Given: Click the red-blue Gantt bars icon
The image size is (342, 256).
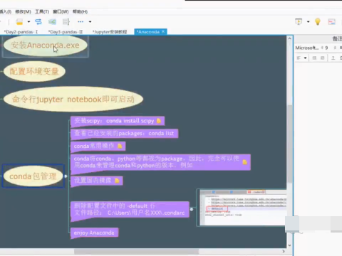Looking at the screenshot, I should click(331, 22).
